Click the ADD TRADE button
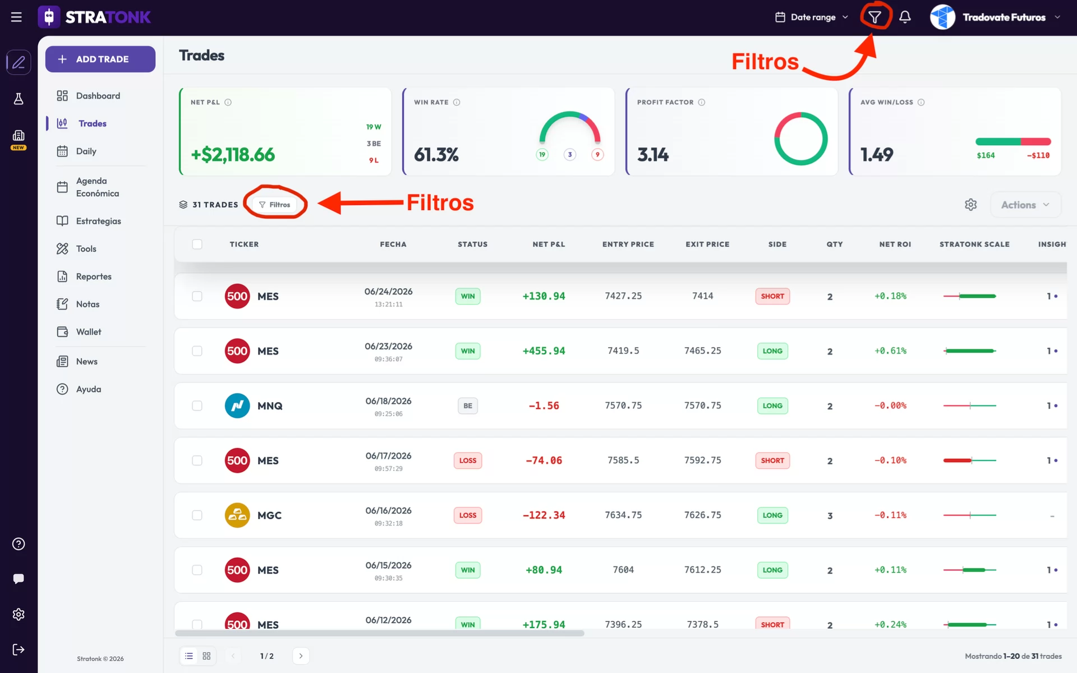 click(x=100, y=59)
